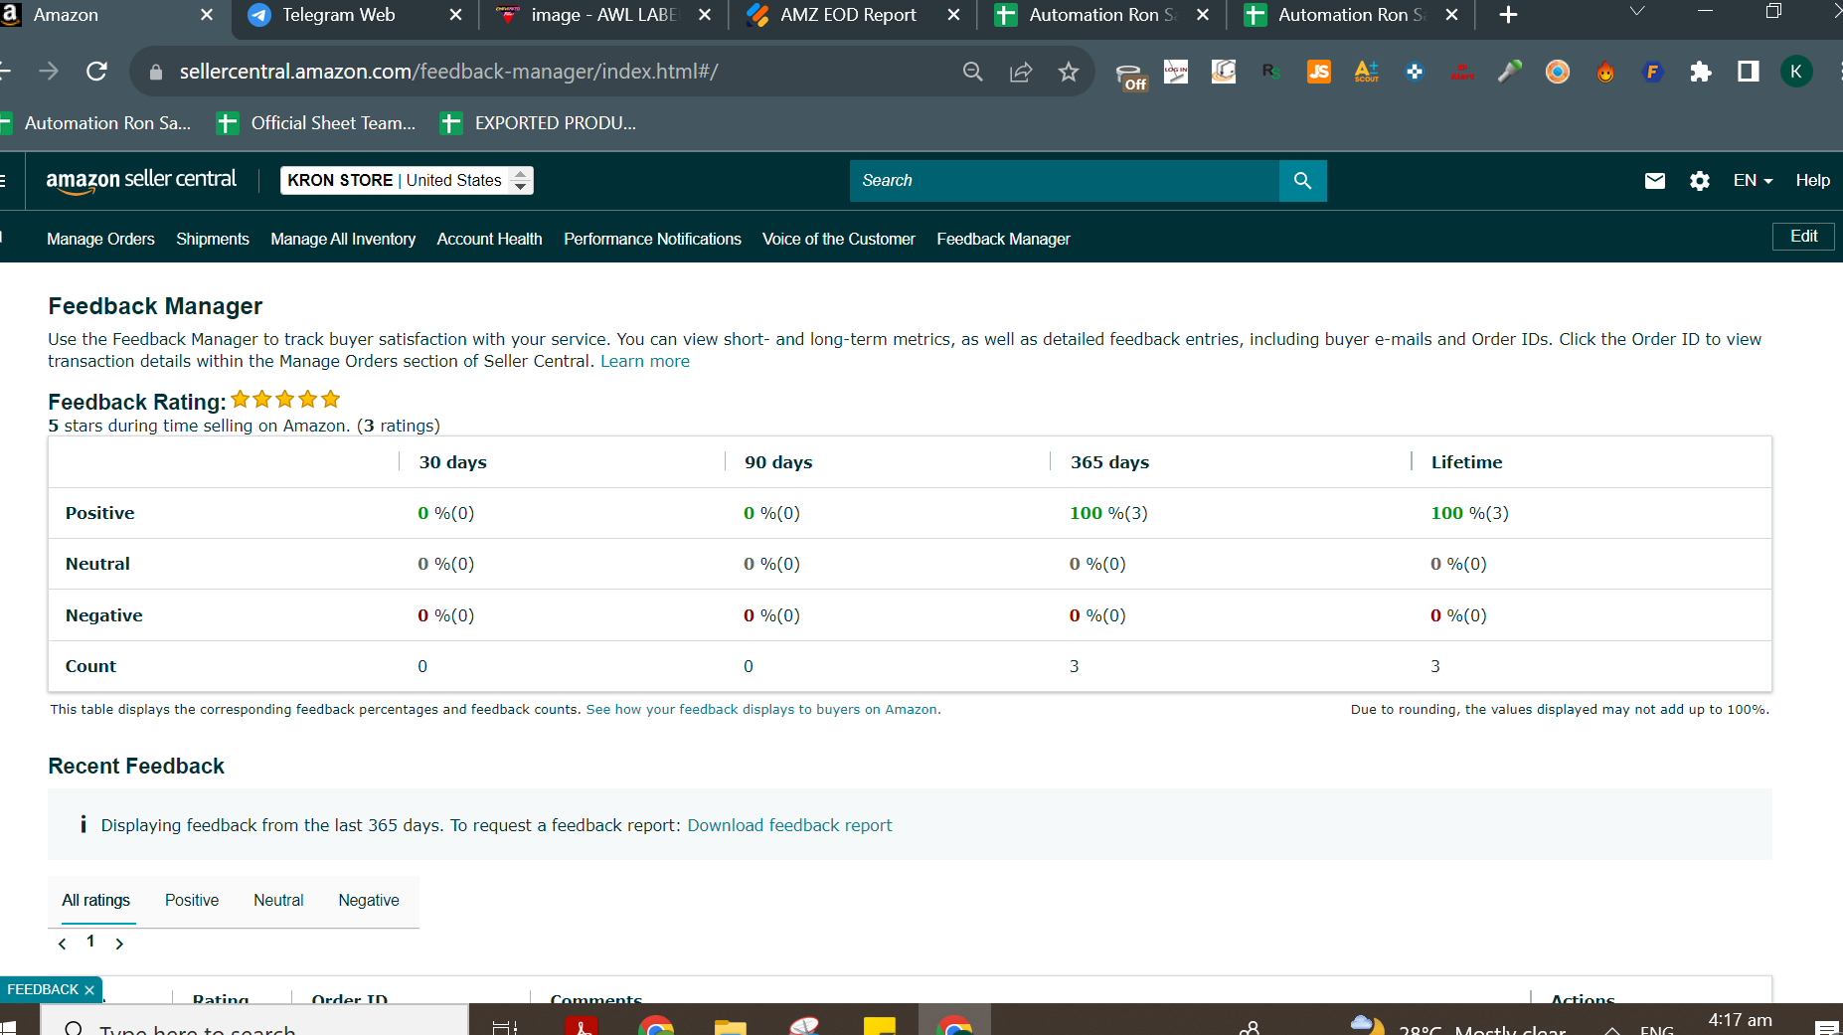The image size is (1843, 1035).
Task: Open the EN language dropdown
Action: pyautogui.click(x=1753, y=181)
